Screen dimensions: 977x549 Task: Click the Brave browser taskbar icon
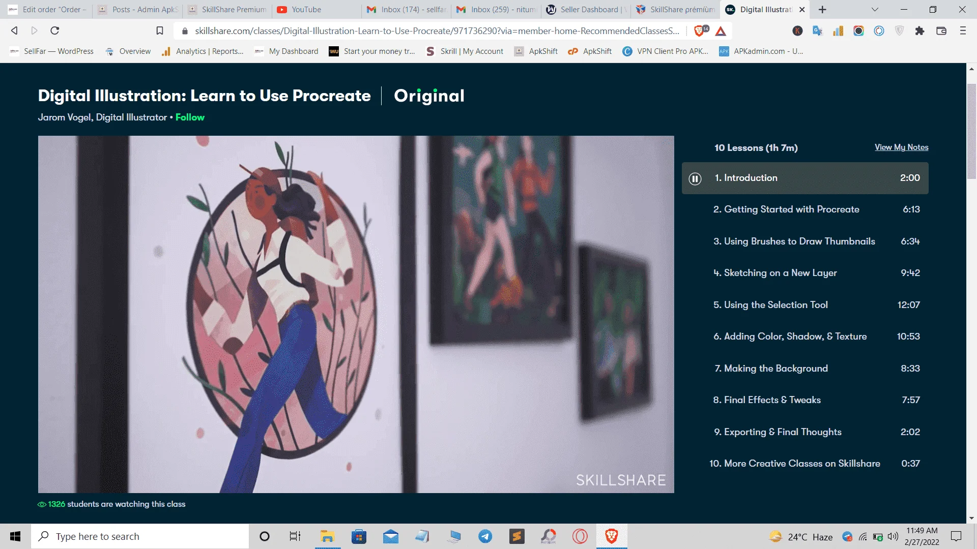[612, 536]
